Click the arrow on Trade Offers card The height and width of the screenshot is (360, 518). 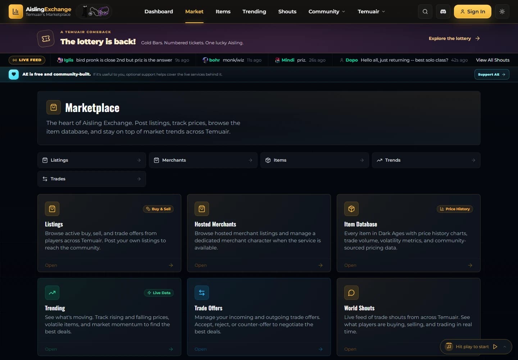tap(321, 349)
